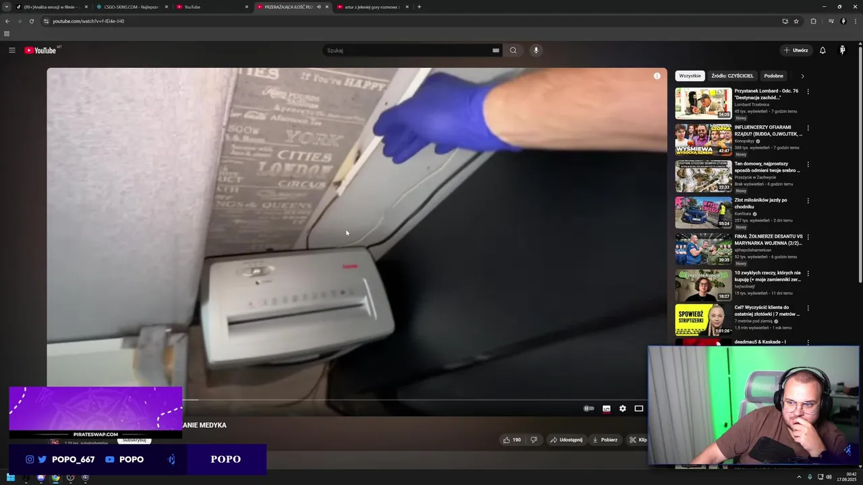Open Zlot miłośników jazdy po chodniku thumbnail
The width and height of the screenshot is (863, 485).
tap(703, 212)
